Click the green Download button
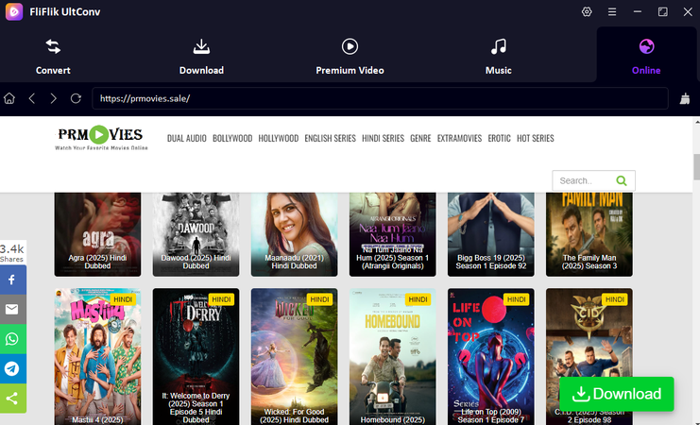This screenshot has width=700, height=425. pyautogui.click(x=617, y=394)
